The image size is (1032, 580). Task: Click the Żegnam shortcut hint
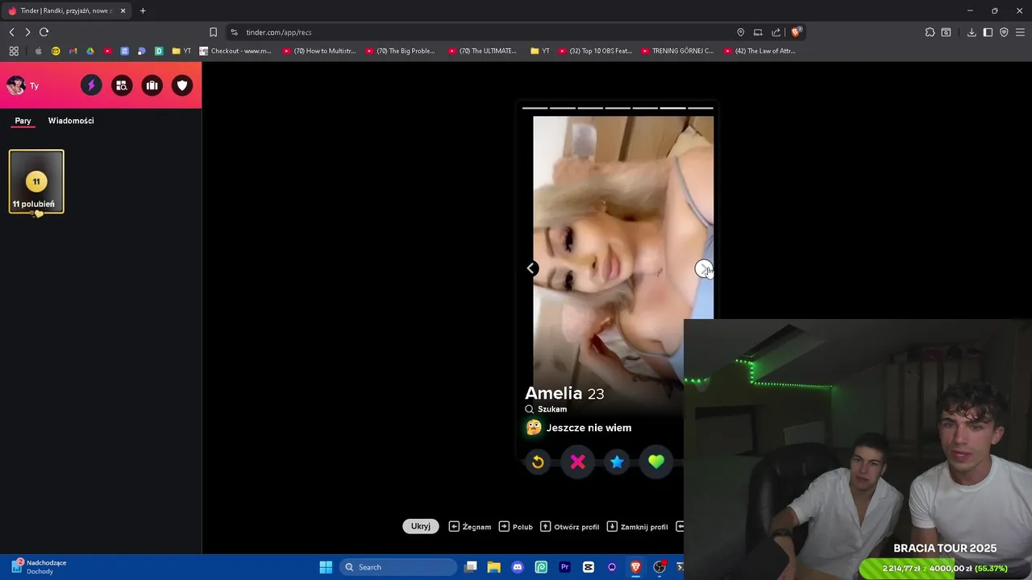click(x=470, y=527)
